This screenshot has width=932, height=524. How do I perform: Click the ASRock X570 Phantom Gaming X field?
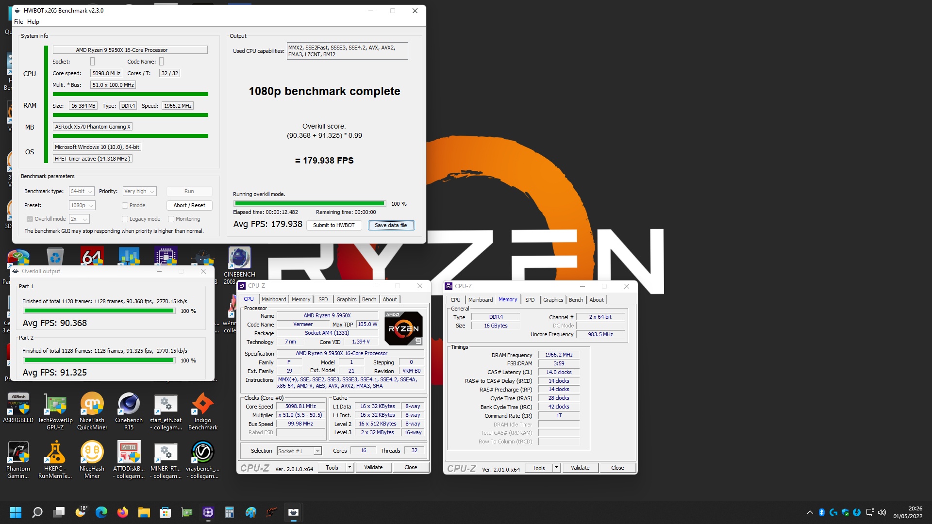[x=92, y=127]
